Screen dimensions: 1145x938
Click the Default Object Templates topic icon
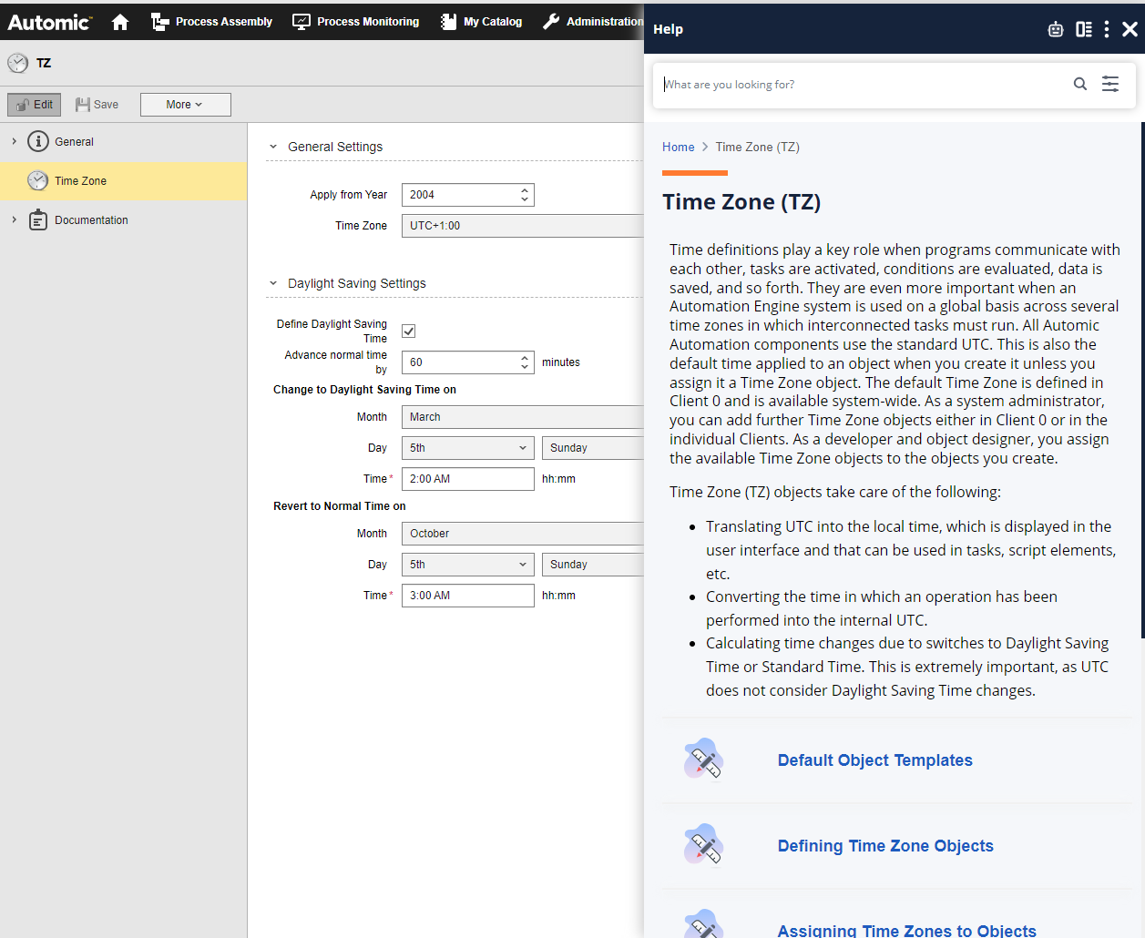(x=703, y=760)
